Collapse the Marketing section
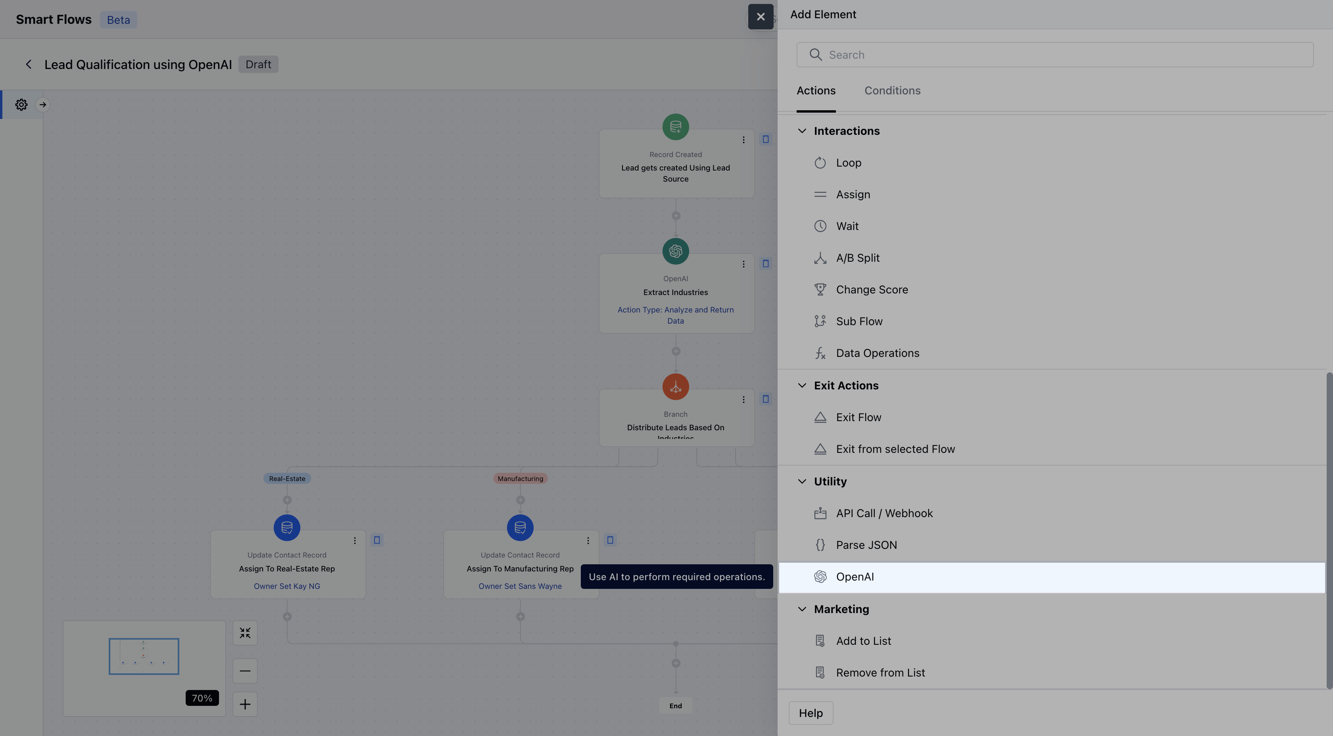 pyautogui.click(x=801, y=609)
